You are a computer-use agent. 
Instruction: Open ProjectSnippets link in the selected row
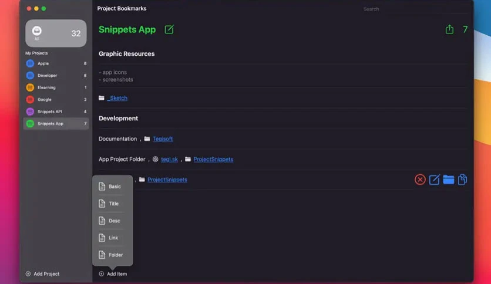coord(167,180)
